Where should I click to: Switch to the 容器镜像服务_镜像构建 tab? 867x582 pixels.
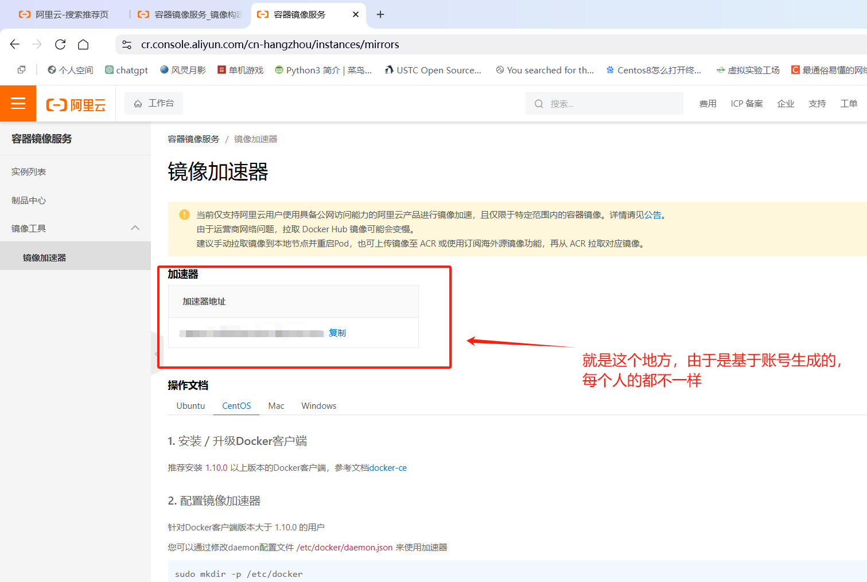(190, 14)
